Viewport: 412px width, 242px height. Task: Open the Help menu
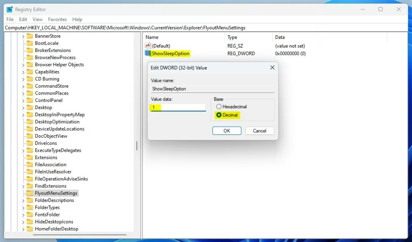tap(77, 19)
